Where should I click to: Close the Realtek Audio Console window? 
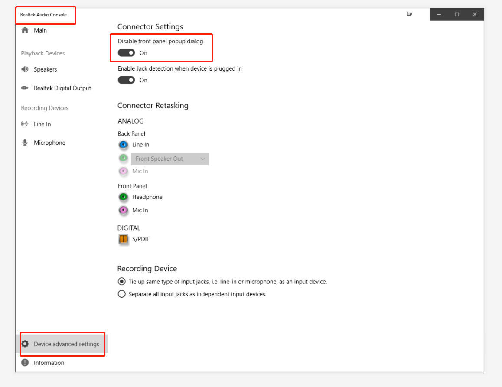pyautogui.click(x=475, y=14)
